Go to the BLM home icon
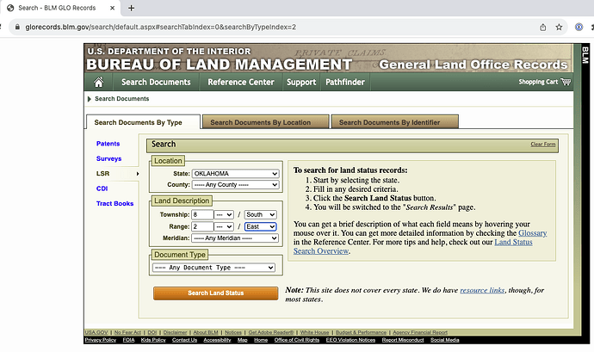This screenshot has height=352, width=594. click(x=98, y=82)
